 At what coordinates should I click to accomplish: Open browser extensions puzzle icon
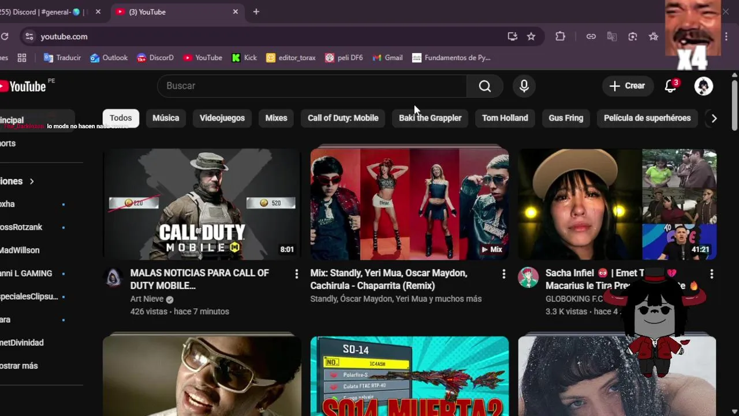(560, 36)
